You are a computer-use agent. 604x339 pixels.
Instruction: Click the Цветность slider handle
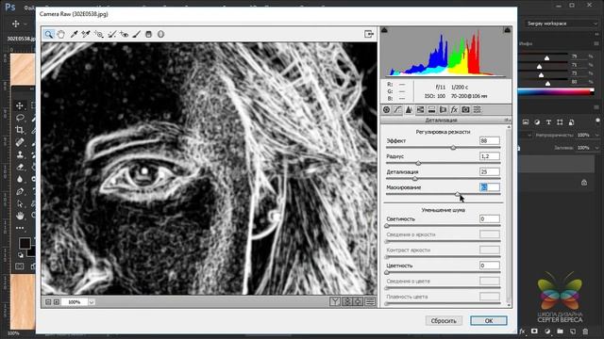coord(387,272)
